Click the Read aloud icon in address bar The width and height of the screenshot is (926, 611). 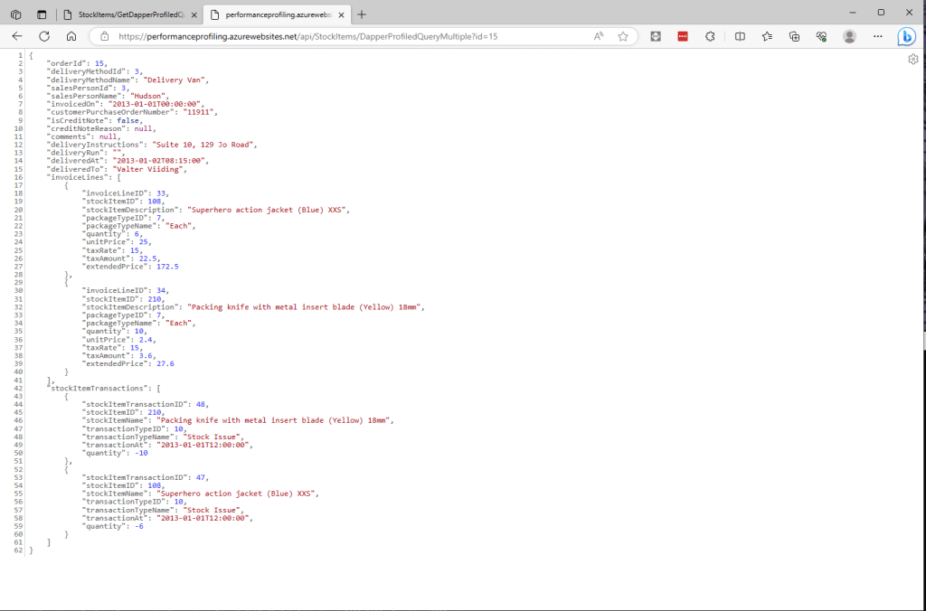pyautogui.click(x=599, y=36)
